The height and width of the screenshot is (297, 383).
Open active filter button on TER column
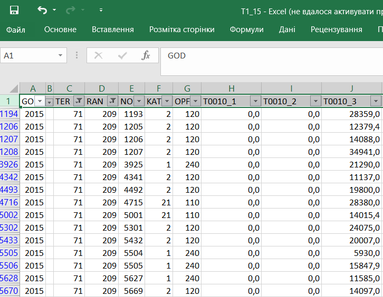(x=79, y=101)
